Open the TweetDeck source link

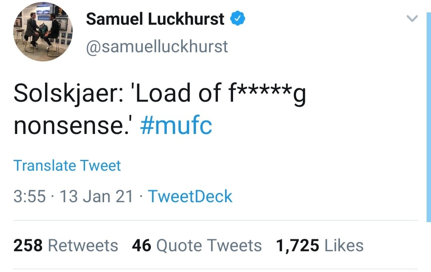tap(190, 196)
